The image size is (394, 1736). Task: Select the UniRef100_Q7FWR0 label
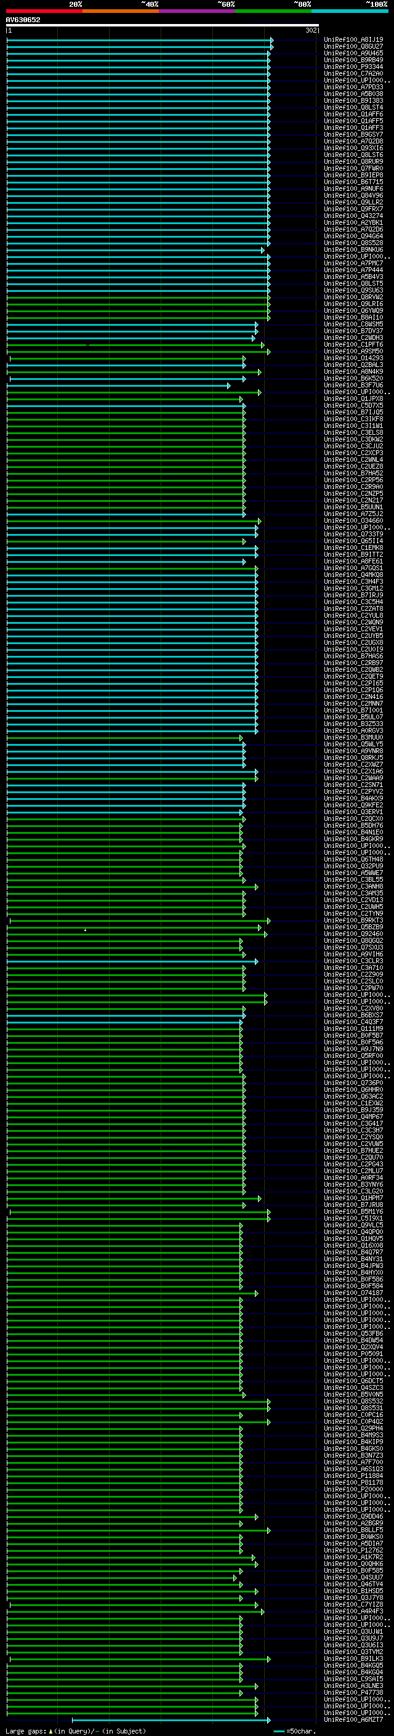tap(353, 169)
